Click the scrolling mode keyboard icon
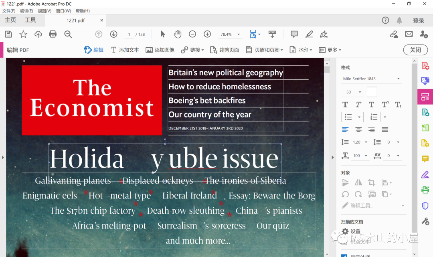Screen dimensions: 433x257 [x=272, y=34]
